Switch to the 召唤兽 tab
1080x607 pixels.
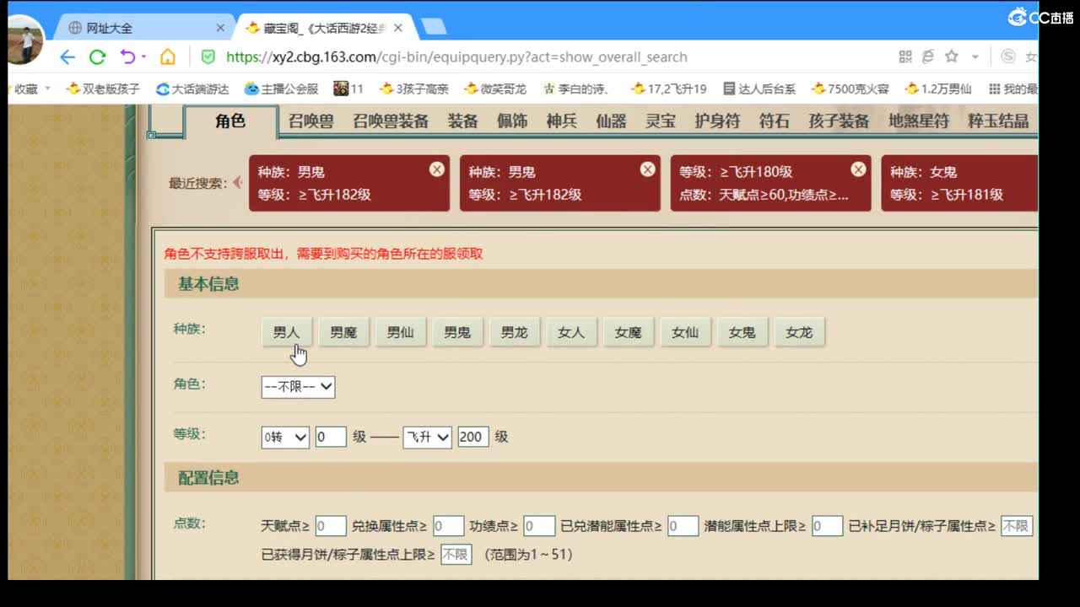pyautogui.click(x=310, y=120)
